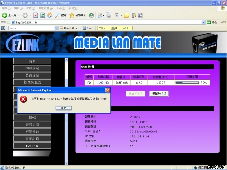The image size is (227, 170).
Task: Select 裝置設定 sidebar item
Action: (32, 75)
